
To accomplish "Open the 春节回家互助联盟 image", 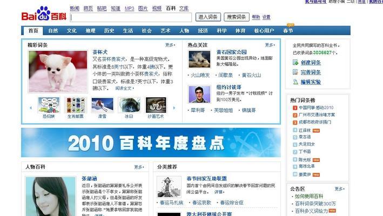I will [169, 187].
